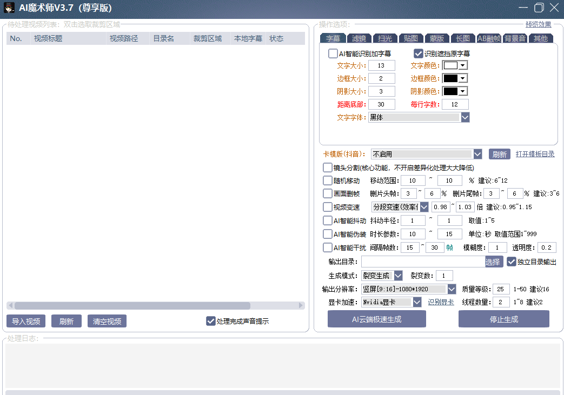This screenshot has height=395, width=564.
Task: Open the 蒙版 settings tab
Action: pyautogui.click(x=436, y=38)
